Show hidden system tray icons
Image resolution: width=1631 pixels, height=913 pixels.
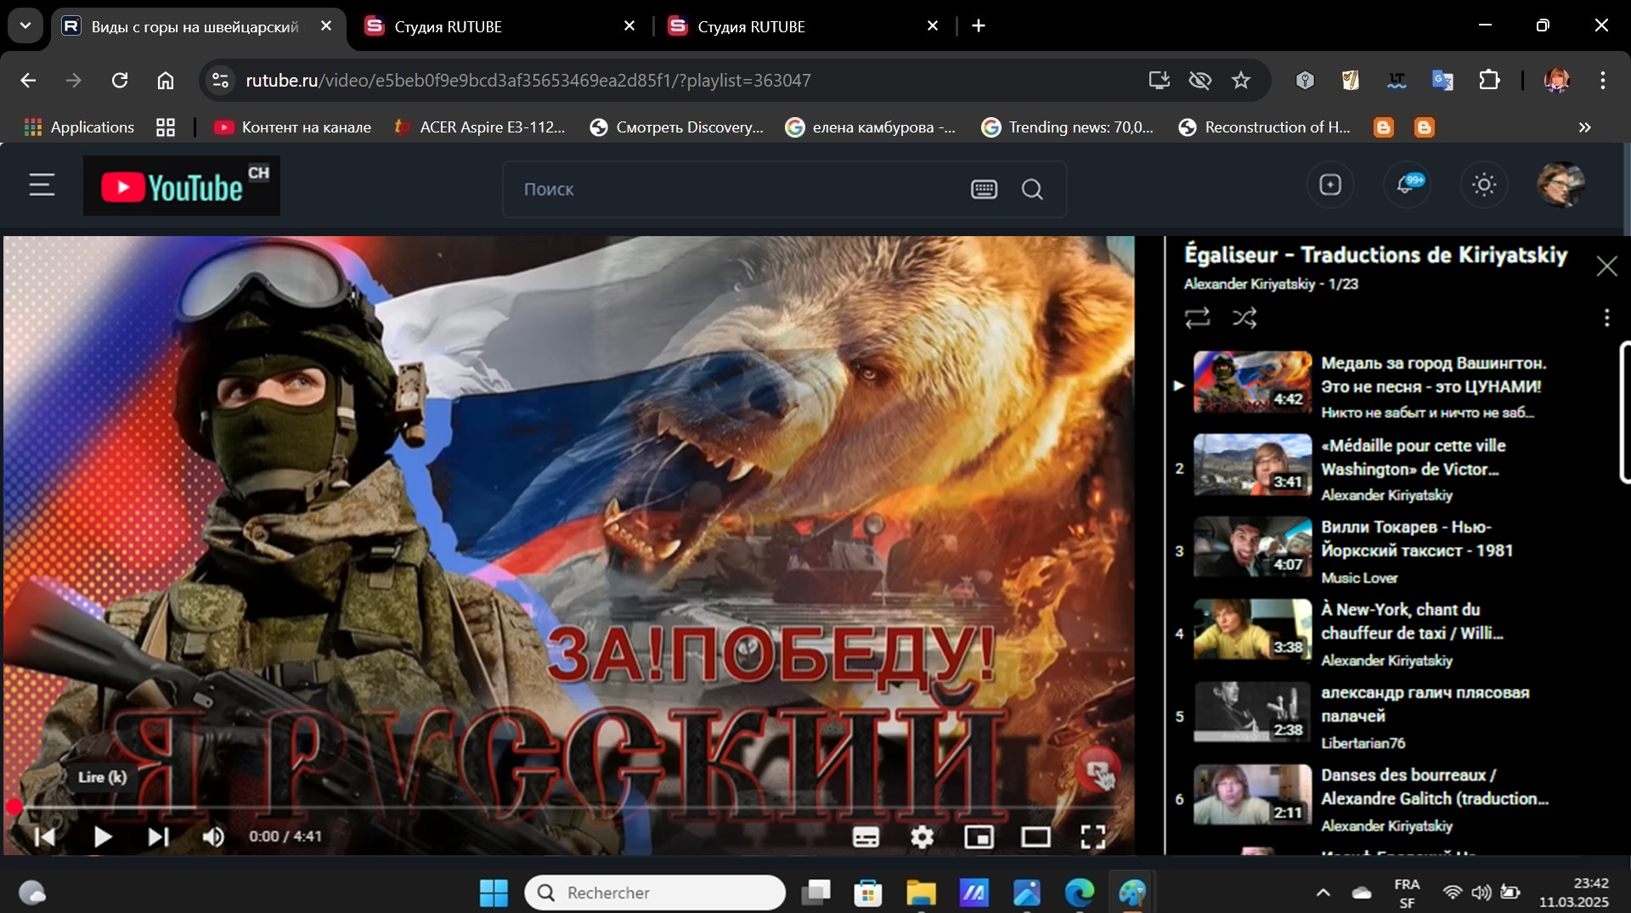pos(1323,893)
